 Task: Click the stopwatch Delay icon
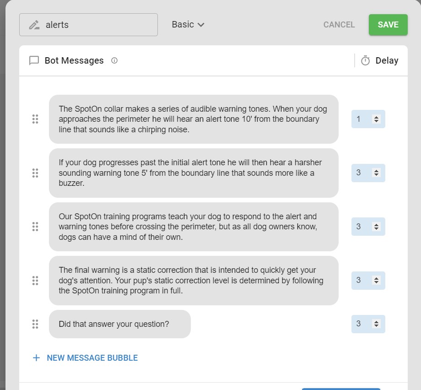coord(365,60)
